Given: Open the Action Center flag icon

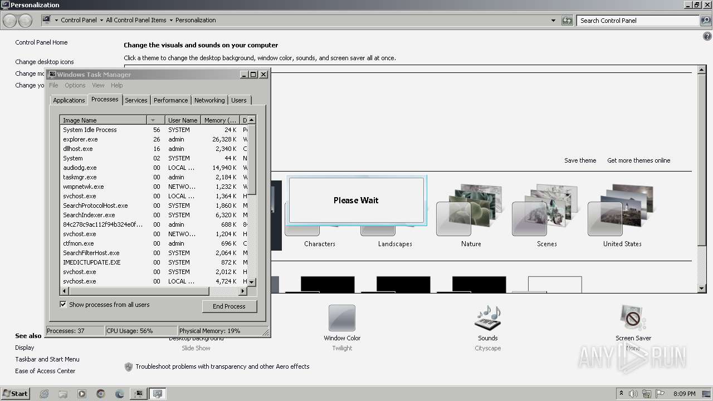Looking at the screenshot, I should click(660, 394).
